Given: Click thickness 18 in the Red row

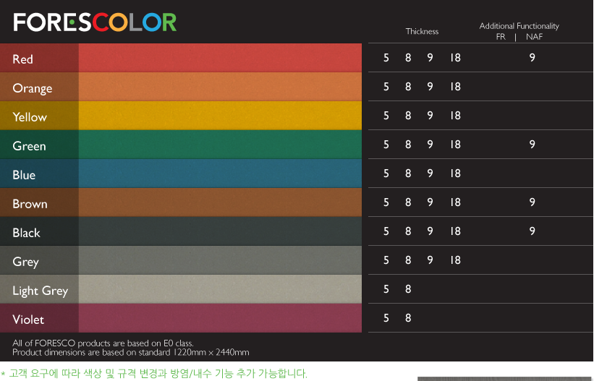Looking at the screenshot, I should 455,58.
